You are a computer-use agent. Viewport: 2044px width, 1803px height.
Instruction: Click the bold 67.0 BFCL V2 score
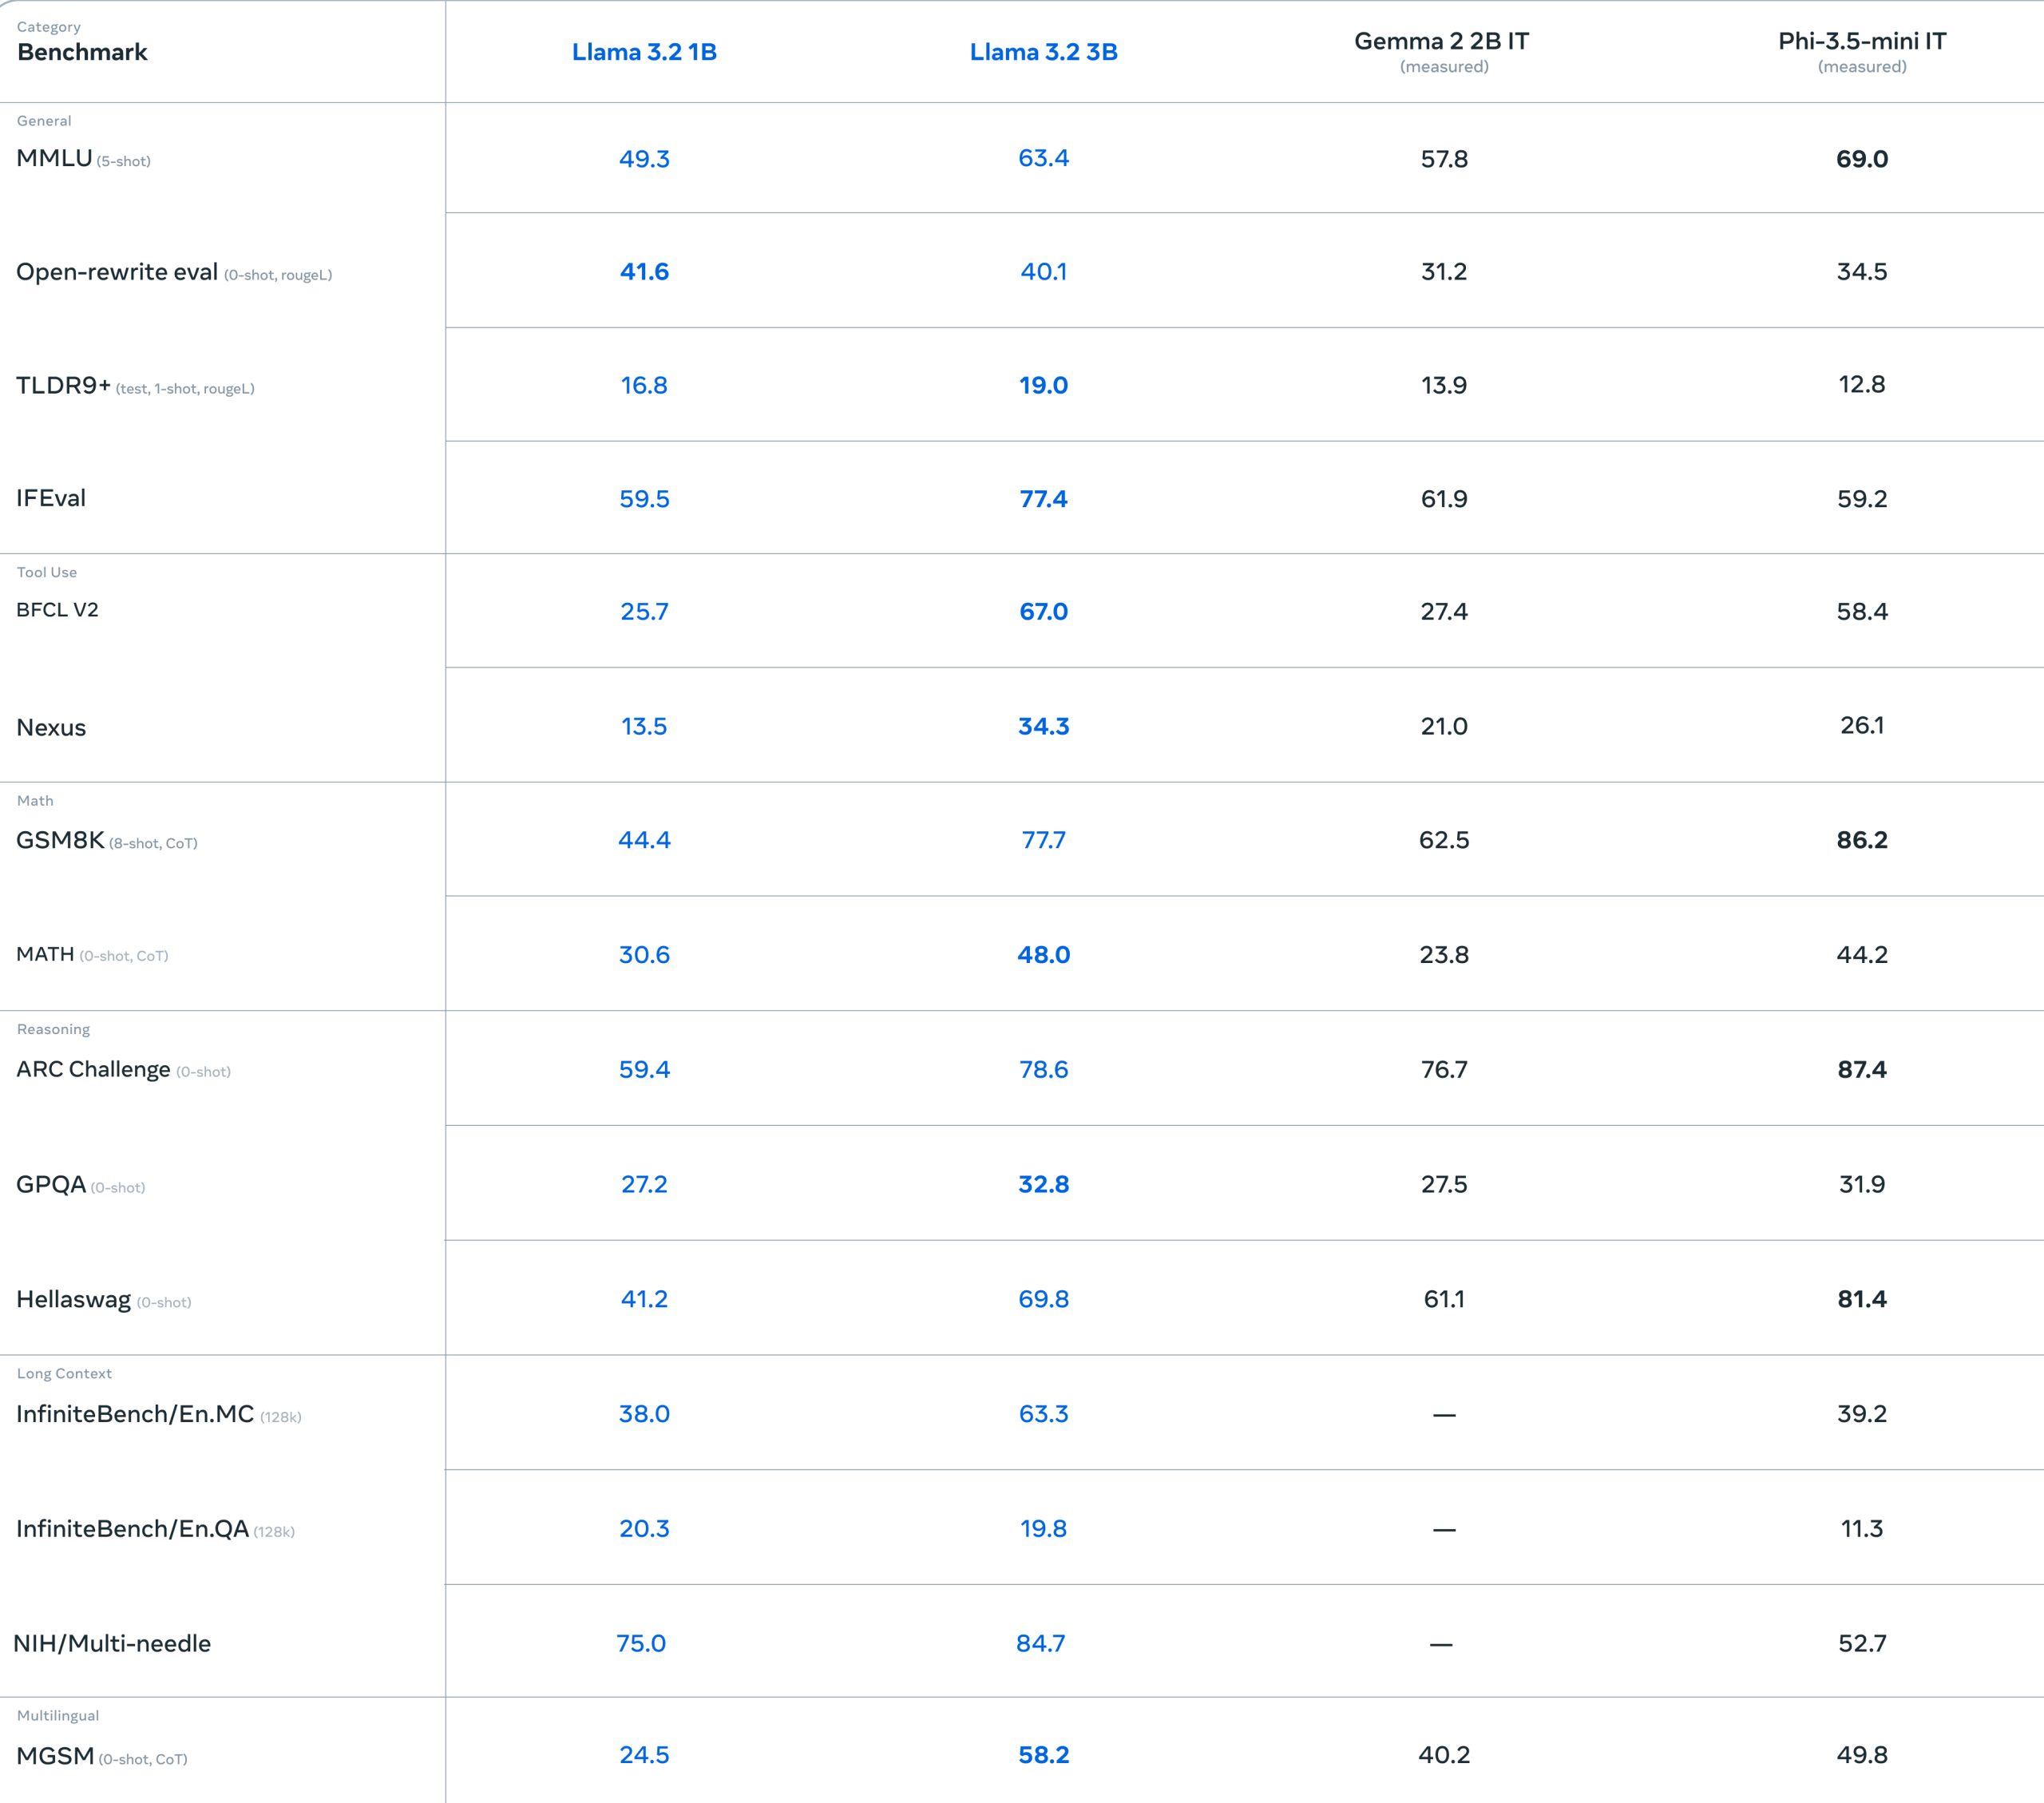coord(1043,611)
